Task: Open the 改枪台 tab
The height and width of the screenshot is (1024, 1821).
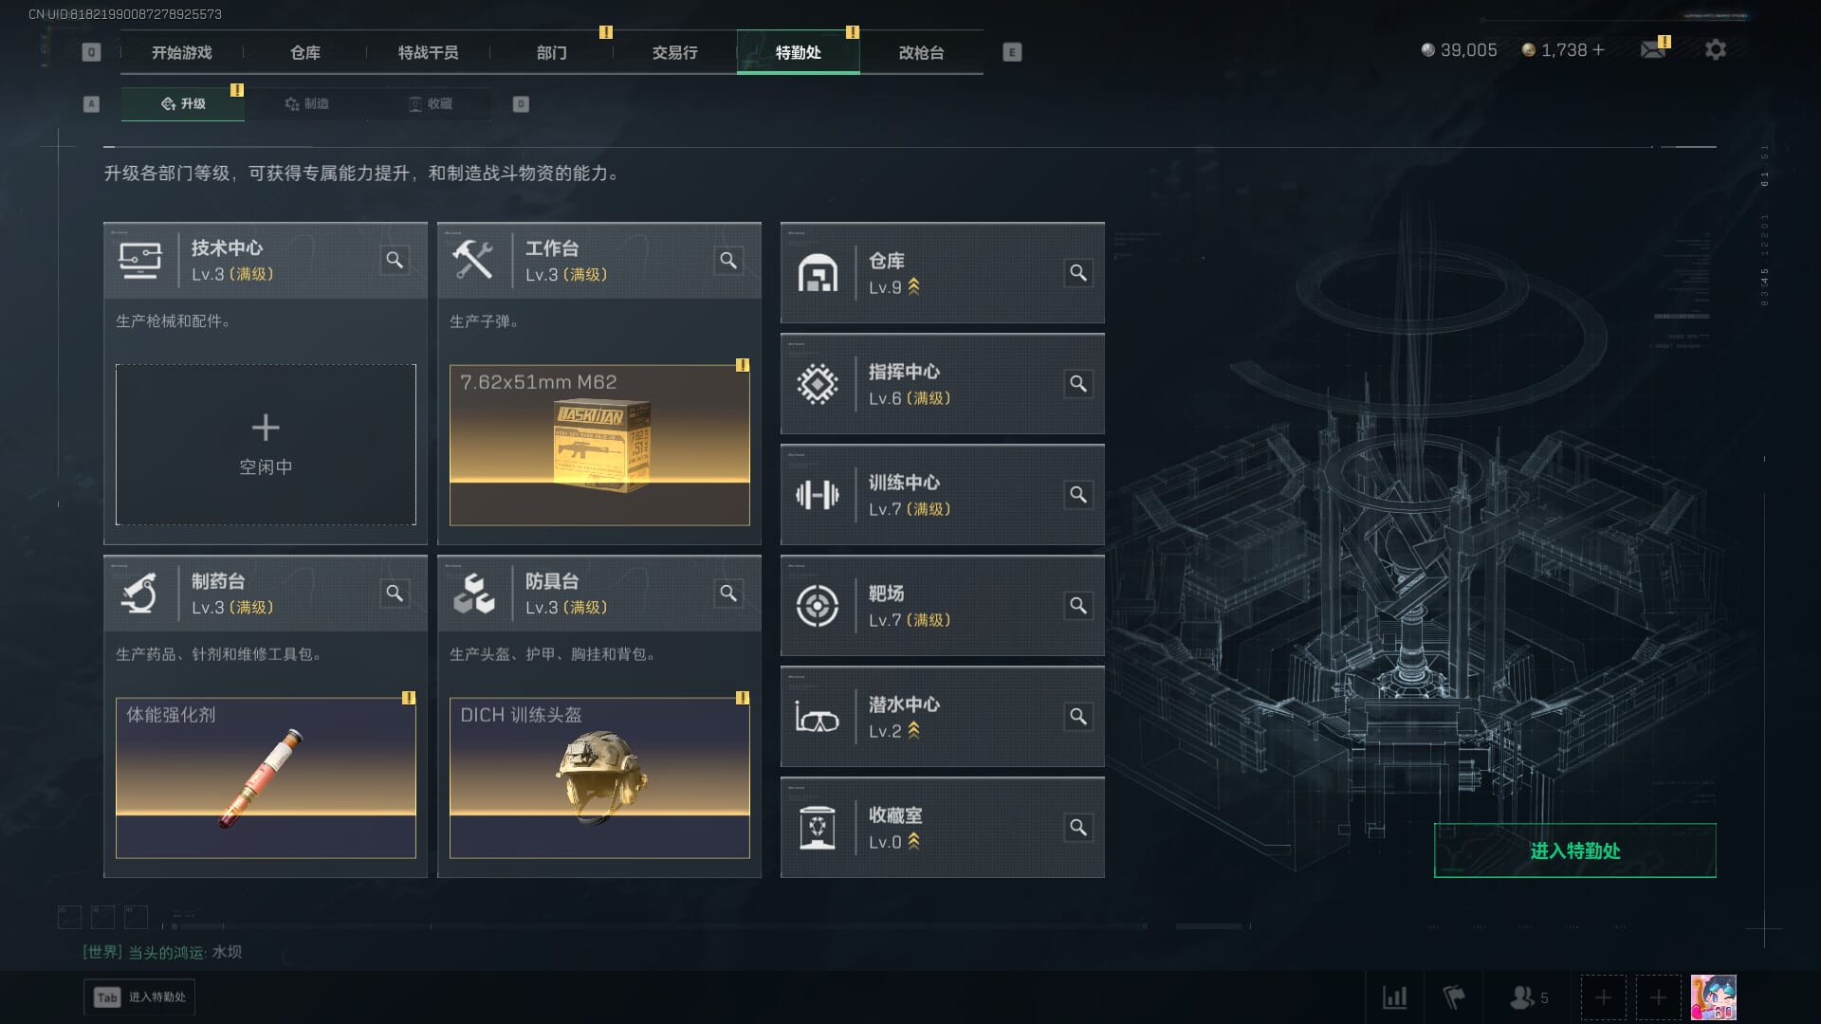Action: pyautogui.click(x=922, y=52)
